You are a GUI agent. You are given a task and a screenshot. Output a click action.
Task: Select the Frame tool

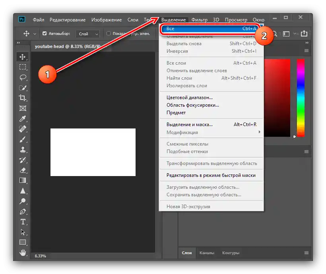point(23,108)
